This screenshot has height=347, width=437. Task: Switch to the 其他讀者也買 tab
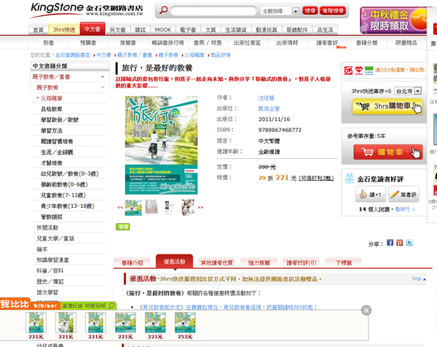(x=216, y=262)
